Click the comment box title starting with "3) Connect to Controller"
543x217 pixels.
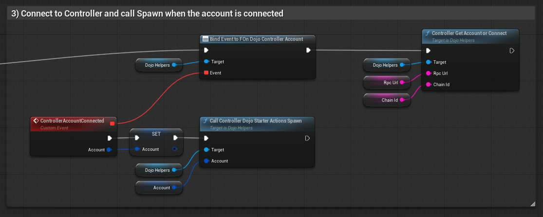147,14
